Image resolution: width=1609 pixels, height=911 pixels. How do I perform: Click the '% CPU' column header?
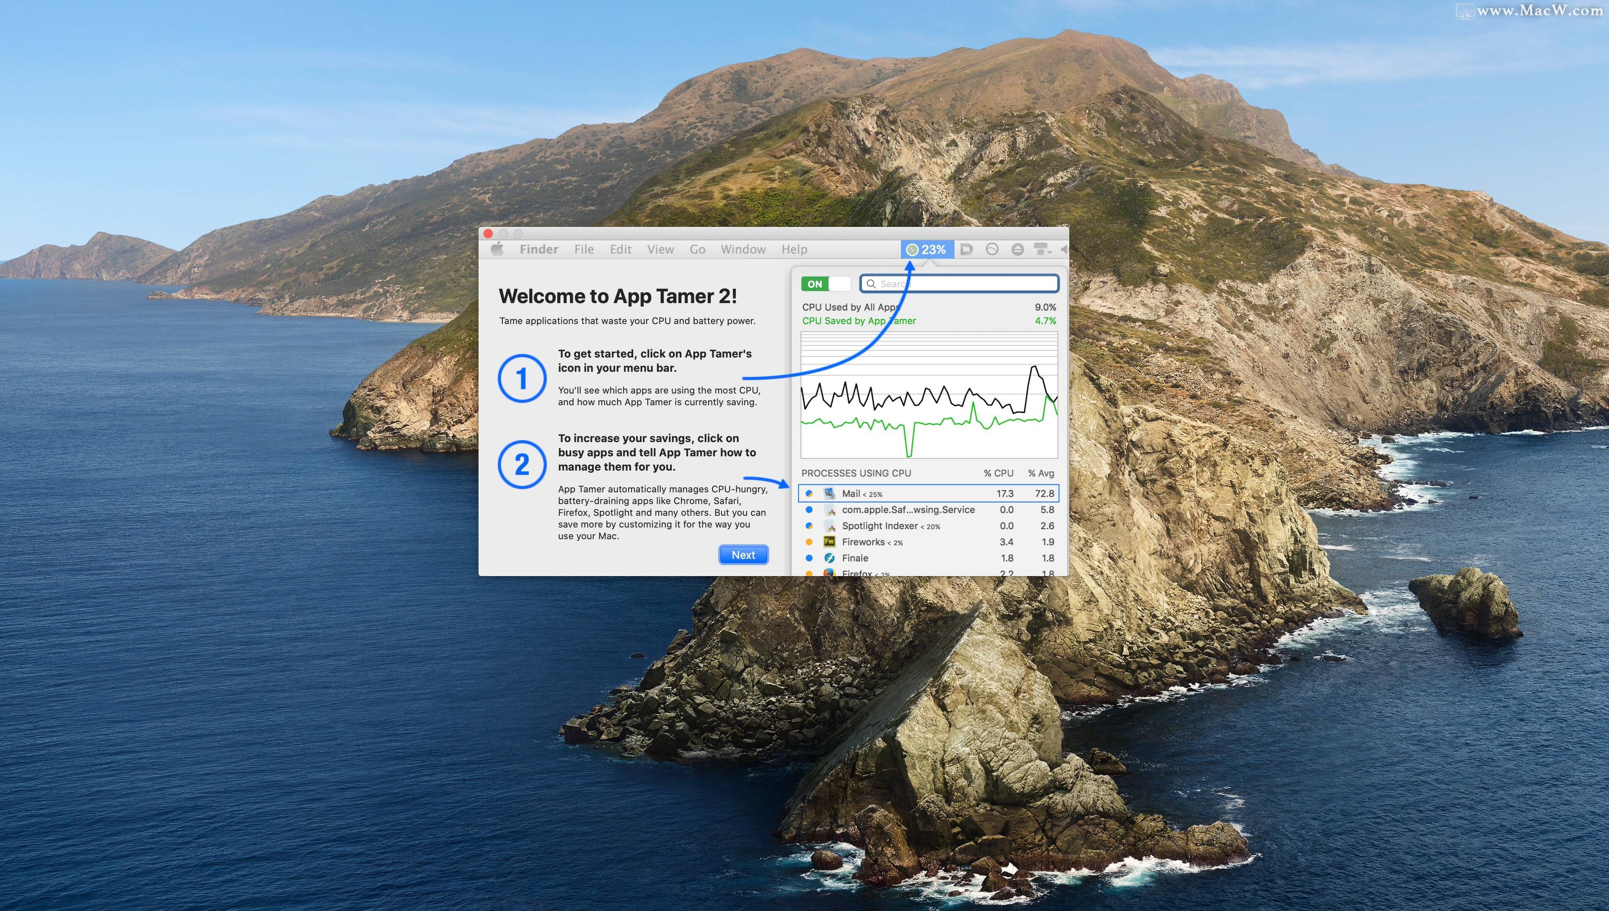click(998, 473)
